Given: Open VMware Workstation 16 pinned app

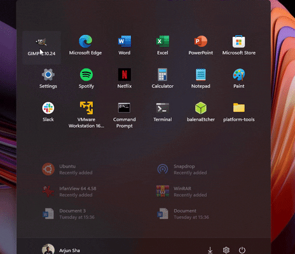Looking at the screenshot, I should (x=86, y=115).
